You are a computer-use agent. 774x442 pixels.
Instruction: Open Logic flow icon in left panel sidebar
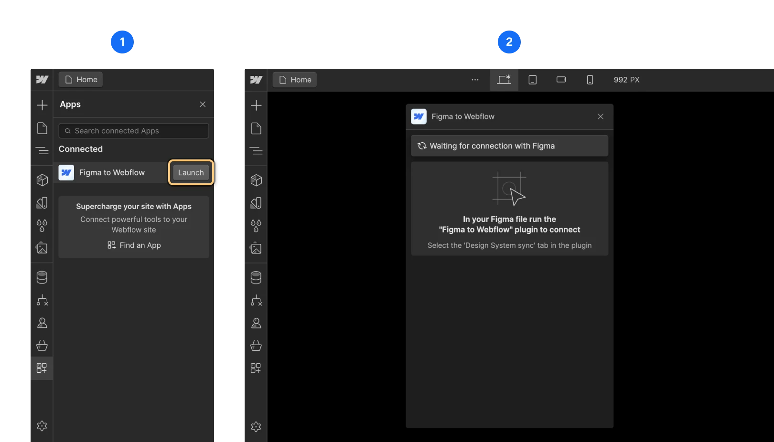[x=42, y=300]
